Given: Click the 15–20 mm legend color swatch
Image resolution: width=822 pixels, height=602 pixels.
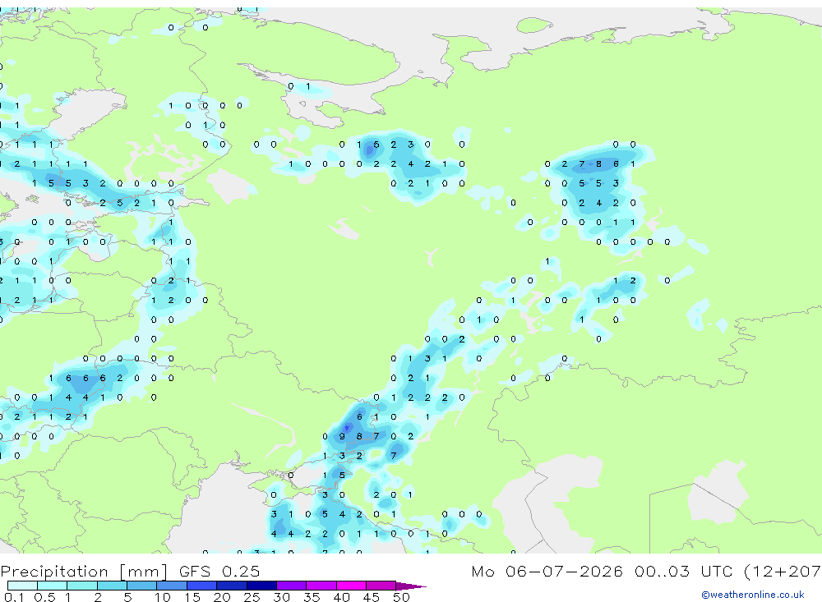Looking at the screenshot, I should (x=201, y=586).
